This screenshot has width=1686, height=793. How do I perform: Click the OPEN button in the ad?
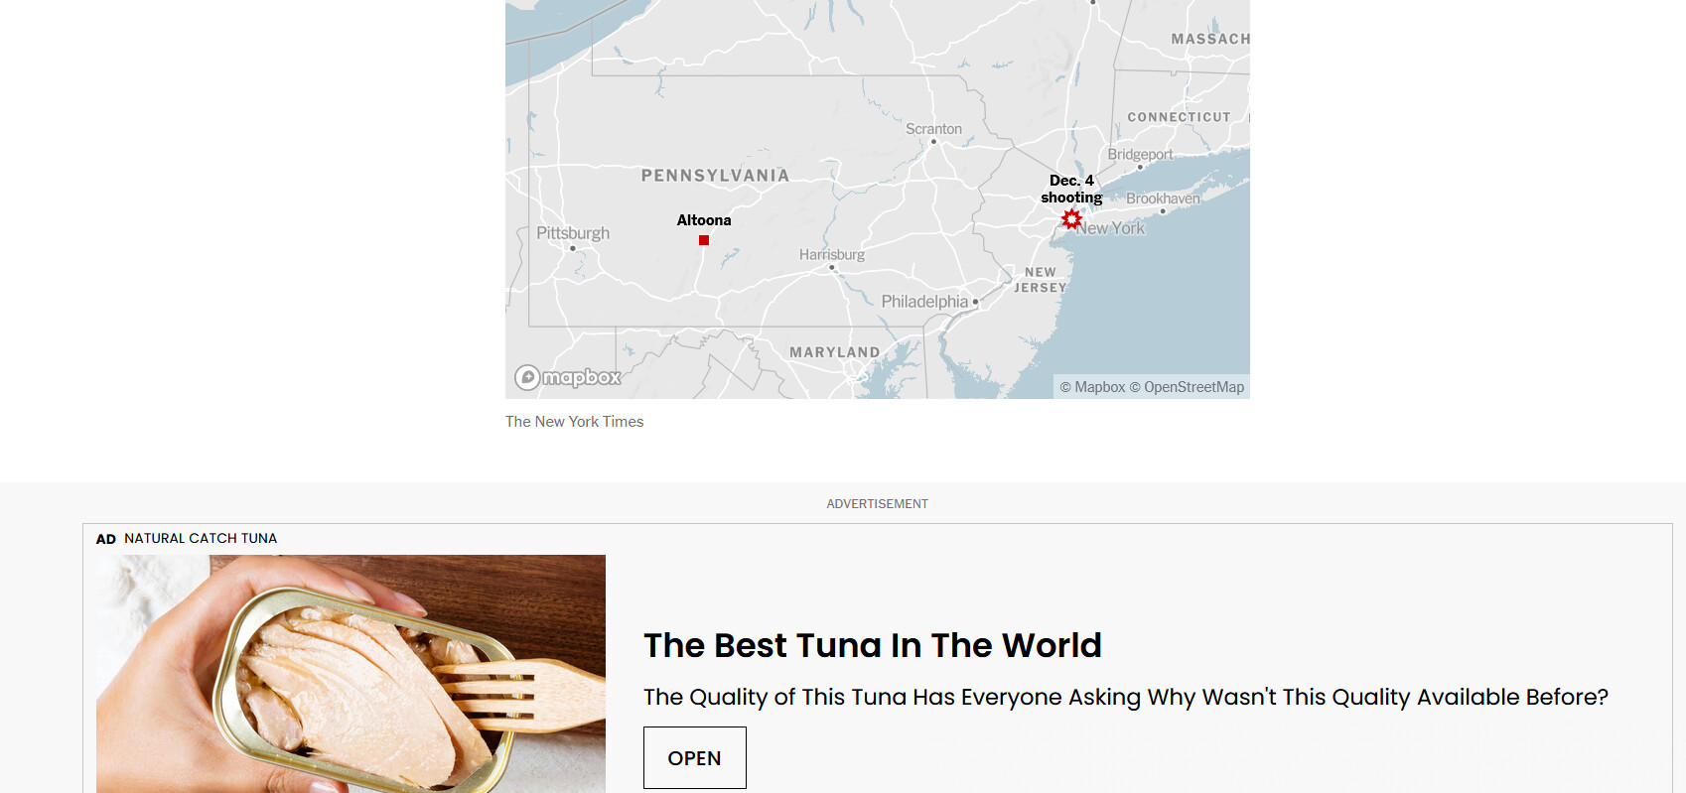pos(695,758)
